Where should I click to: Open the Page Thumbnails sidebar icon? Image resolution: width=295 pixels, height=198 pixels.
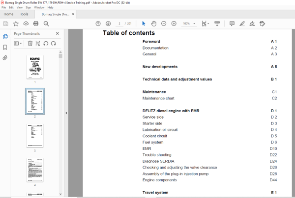pos(5,37)
